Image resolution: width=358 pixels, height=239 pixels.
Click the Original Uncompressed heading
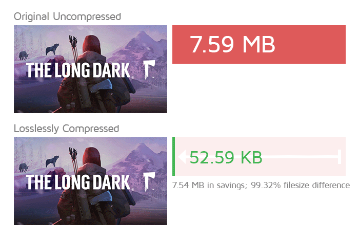click(67, 16)
